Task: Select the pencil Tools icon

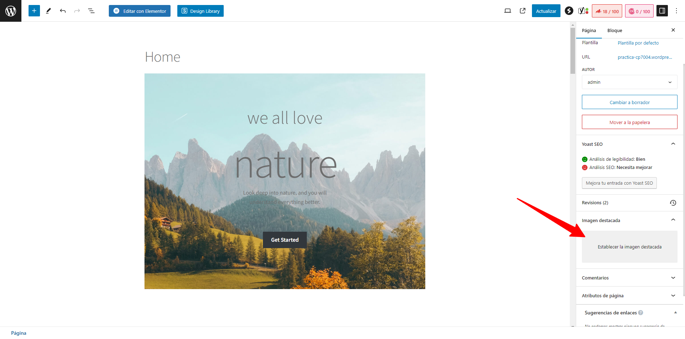Action: (x=49, y=11)
